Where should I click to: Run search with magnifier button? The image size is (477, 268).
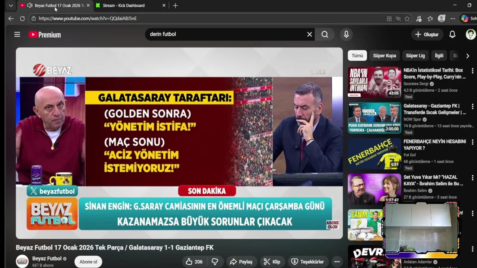click(325, 34)
